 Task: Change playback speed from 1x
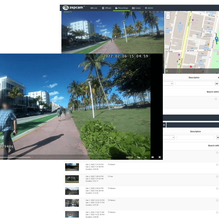pyautogui.click(x=145, y=157)
